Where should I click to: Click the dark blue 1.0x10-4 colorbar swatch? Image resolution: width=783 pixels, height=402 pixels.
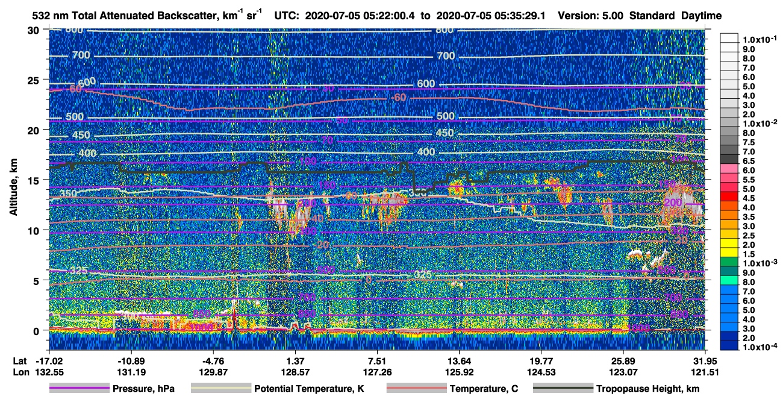click(x=729, y=348)
